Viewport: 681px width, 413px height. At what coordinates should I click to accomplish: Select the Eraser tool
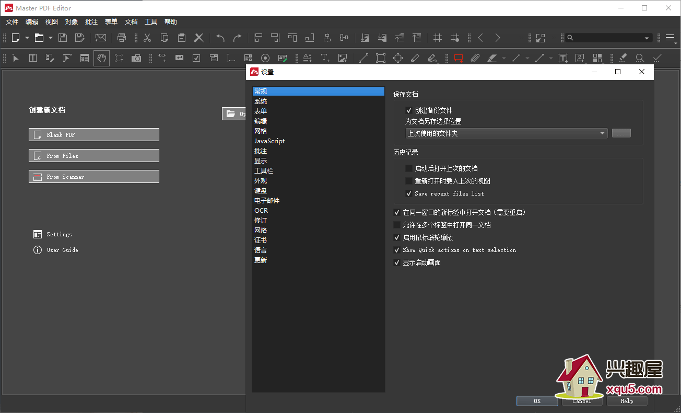[x=623, y=58]
